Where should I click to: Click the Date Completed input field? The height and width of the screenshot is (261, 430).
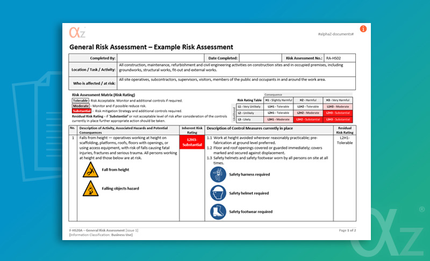pyautogui.click(x=260, y=57)
